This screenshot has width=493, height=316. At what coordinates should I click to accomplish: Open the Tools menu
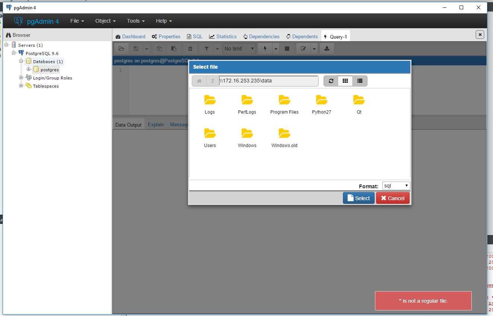coord(136,21)
